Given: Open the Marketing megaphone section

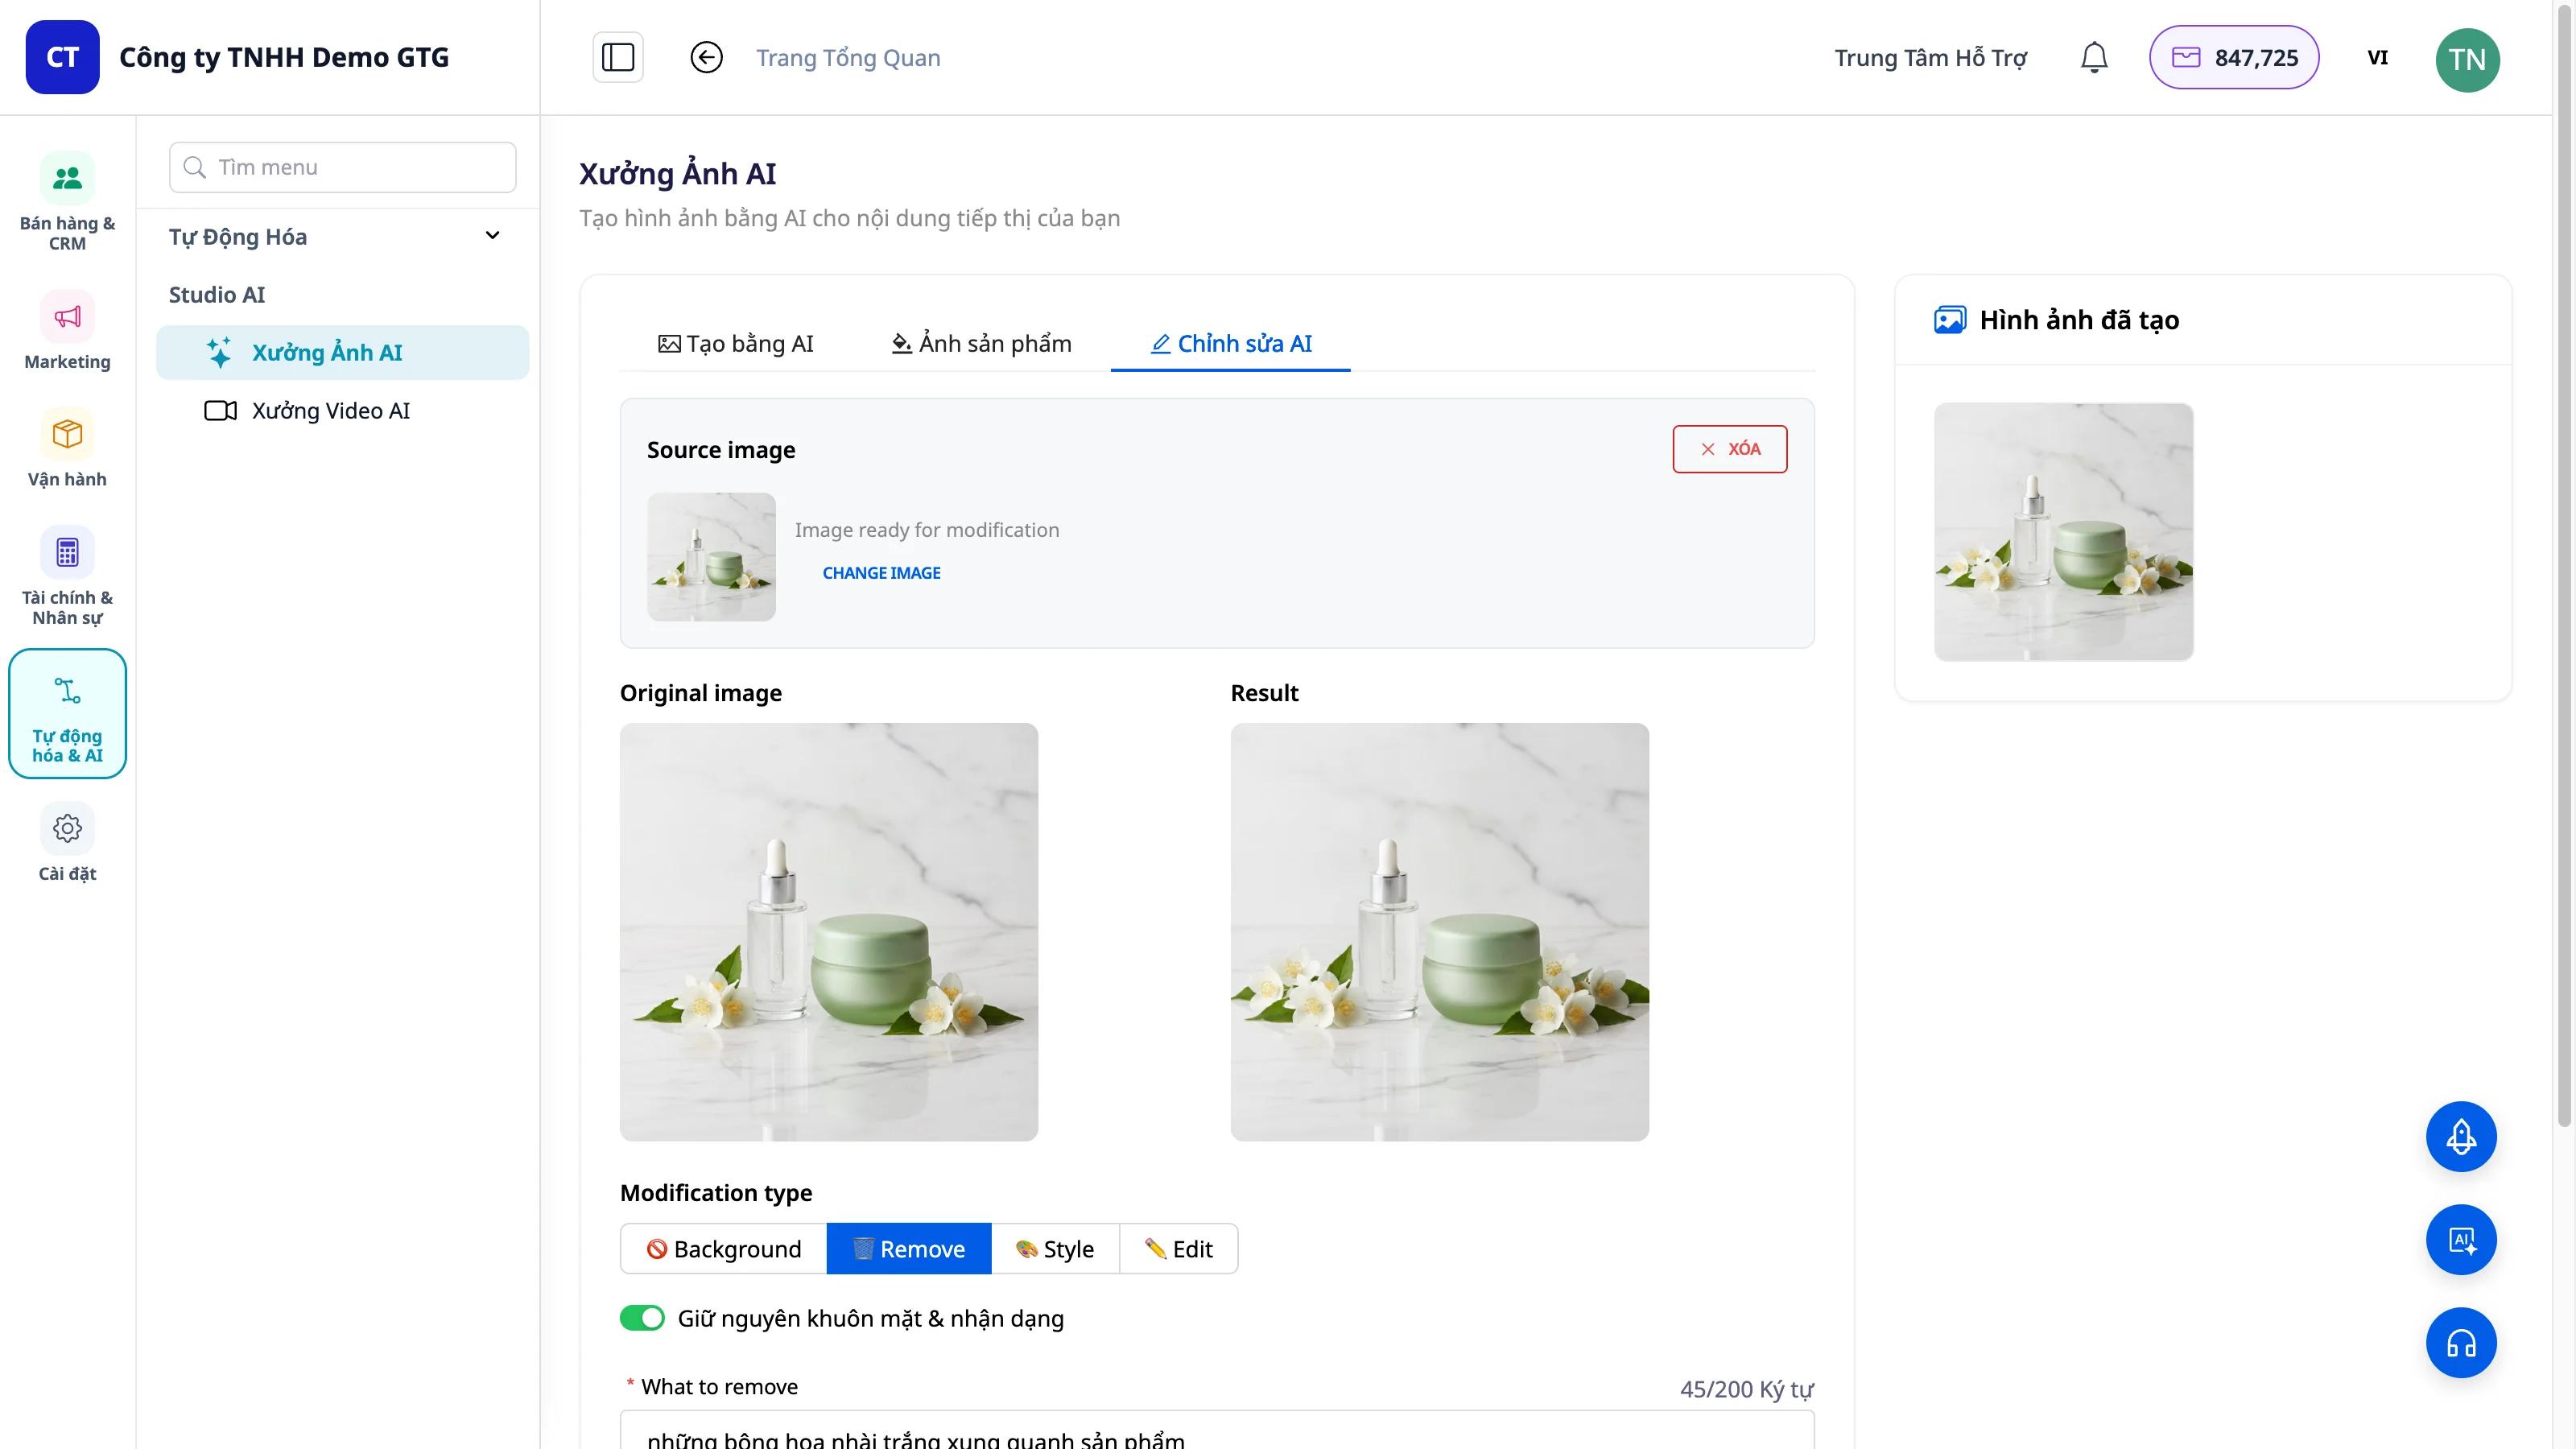Looking at the screenshot, I should pos(67,330).
